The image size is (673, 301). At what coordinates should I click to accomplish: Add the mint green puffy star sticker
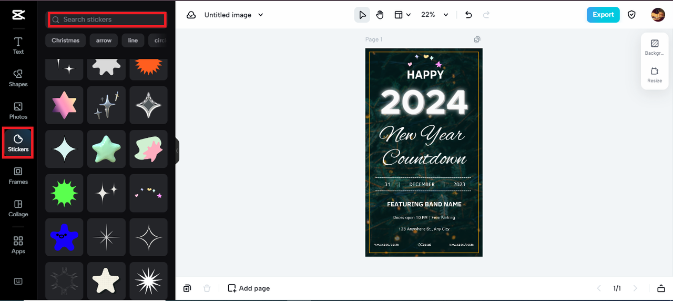(x=106, y=149)
